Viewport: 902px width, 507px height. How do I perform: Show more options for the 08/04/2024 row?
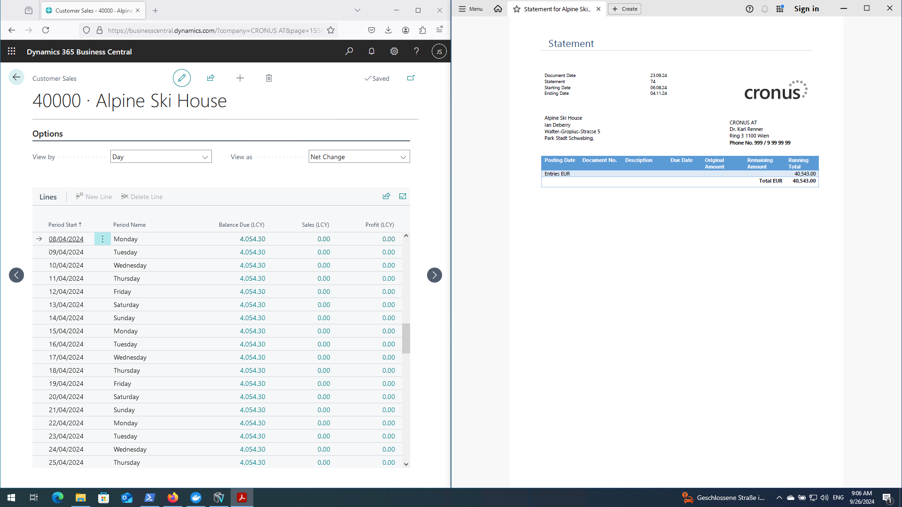(102, 239)
